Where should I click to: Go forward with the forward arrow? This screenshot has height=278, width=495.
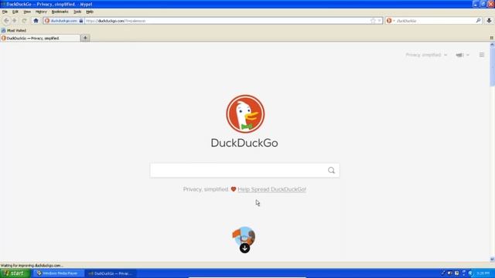click(x=15, y=21)
